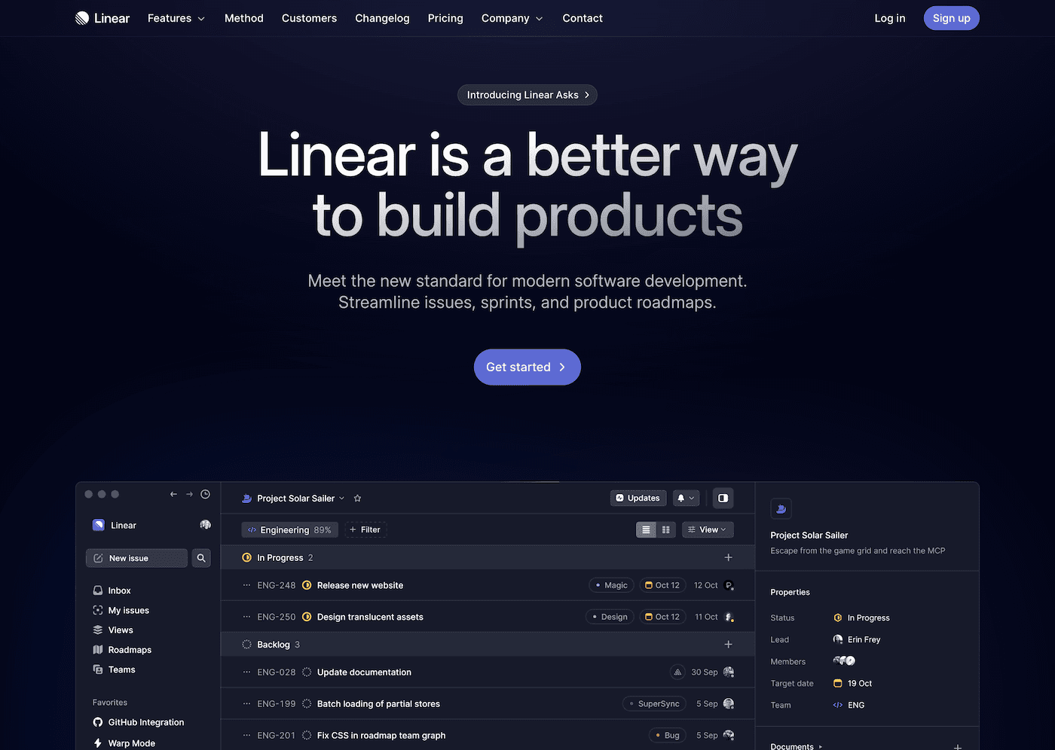The image size is (1055, 750).
Task: Click the search magnifier button
Action: point(201,558)
